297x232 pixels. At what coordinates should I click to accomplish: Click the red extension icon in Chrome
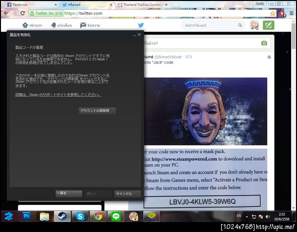coord(283,13)
